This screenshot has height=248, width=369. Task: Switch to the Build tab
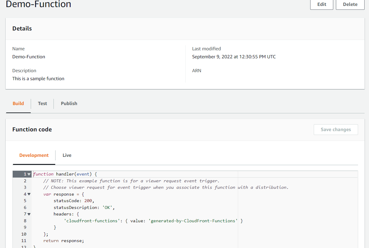(18, 104)
